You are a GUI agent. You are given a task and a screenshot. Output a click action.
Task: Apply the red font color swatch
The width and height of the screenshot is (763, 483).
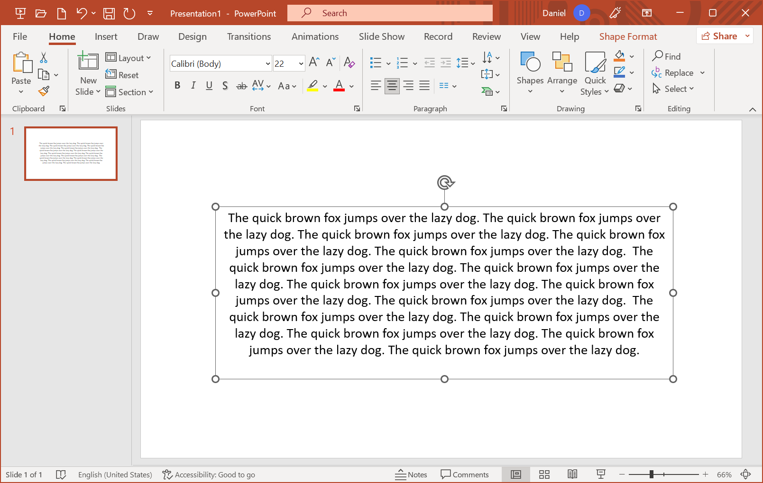(339, 86)
